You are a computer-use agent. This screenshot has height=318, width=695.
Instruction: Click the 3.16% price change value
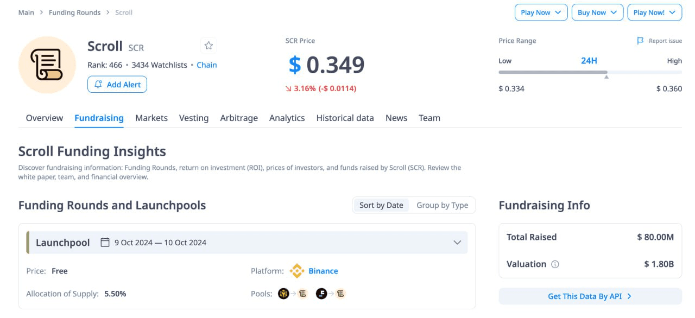305,88
